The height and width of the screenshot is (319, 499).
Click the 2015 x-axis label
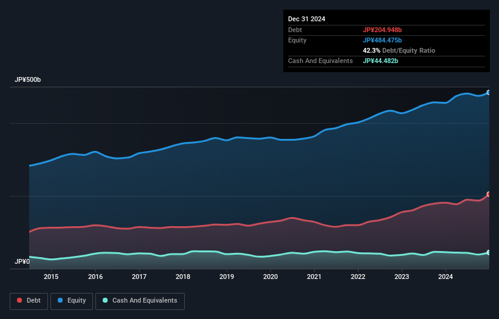point(51,277)
